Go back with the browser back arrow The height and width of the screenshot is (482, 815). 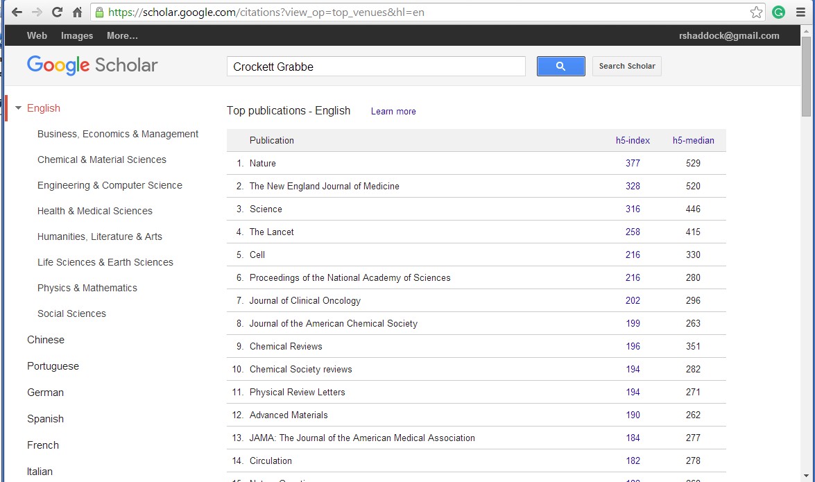(x=17, y=12)
